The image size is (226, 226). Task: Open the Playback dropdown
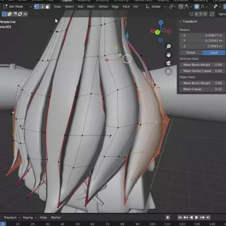click(x=12, y=217)
